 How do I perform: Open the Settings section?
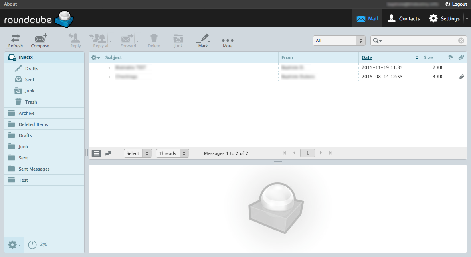click(444, 18)
